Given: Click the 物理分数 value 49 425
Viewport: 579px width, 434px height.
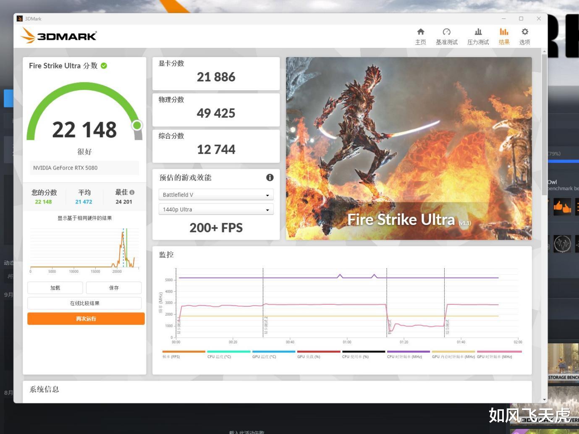Looking at the screenshot, I should point(216,113).
